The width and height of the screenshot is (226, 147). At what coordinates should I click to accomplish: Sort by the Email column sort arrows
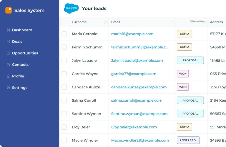coord(171,22)
